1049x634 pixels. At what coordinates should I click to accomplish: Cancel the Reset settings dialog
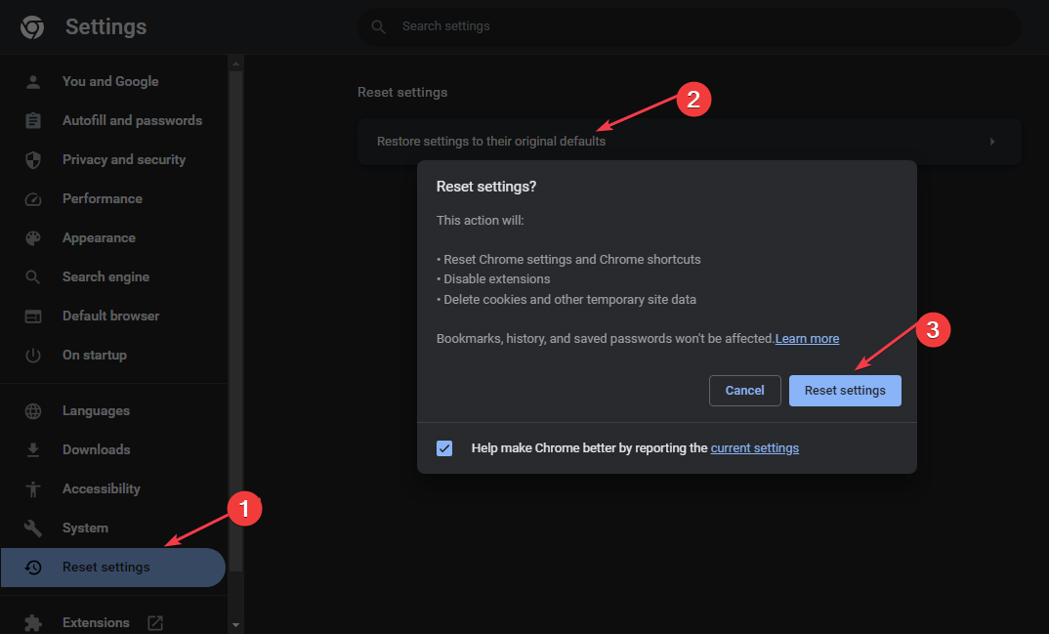[x=744, y=391]
